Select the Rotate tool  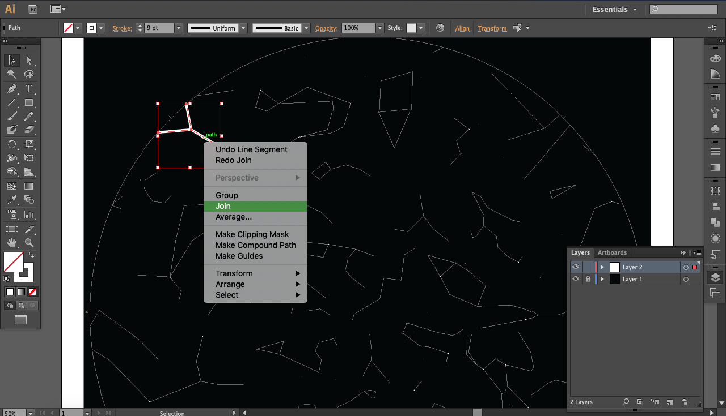click(12, 144)
